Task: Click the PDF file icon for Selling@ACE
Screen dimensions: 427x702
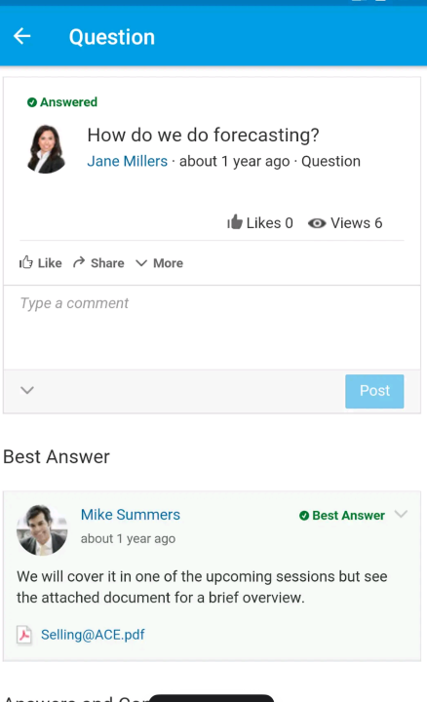Action: (24, 635)
